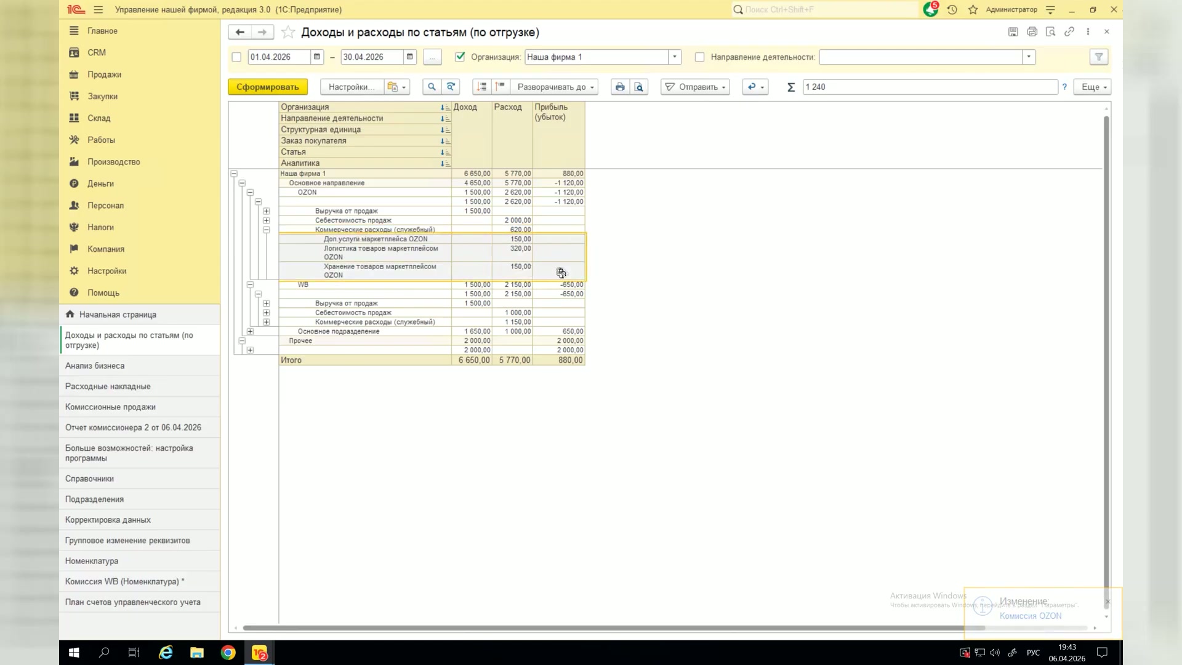Open Еще menu
This screenshot has width=1182, height=665.
coord(1093,87)
